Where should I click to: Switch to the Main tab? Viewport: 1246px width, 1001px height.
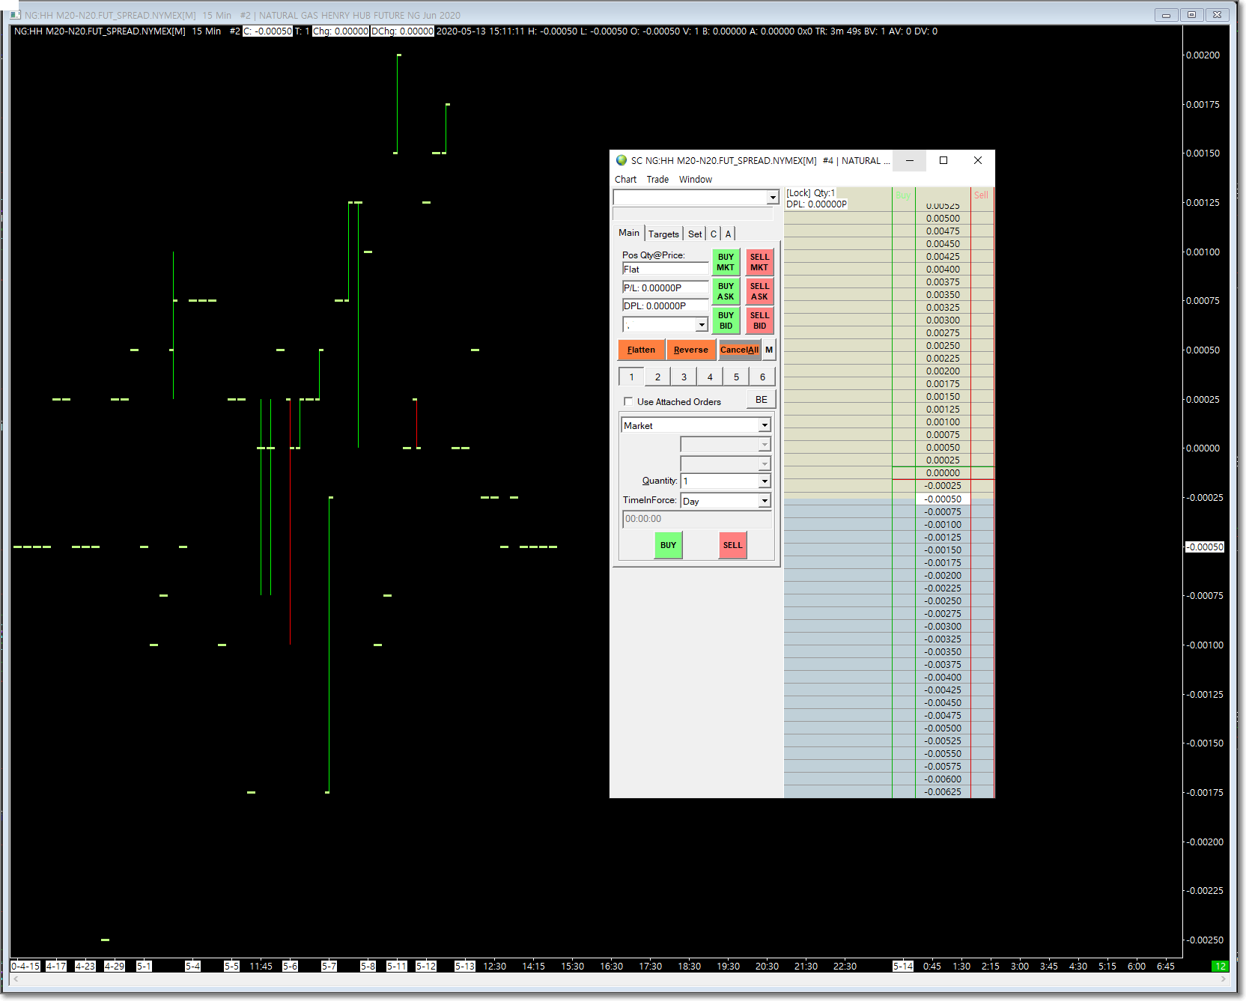point(629,233)
